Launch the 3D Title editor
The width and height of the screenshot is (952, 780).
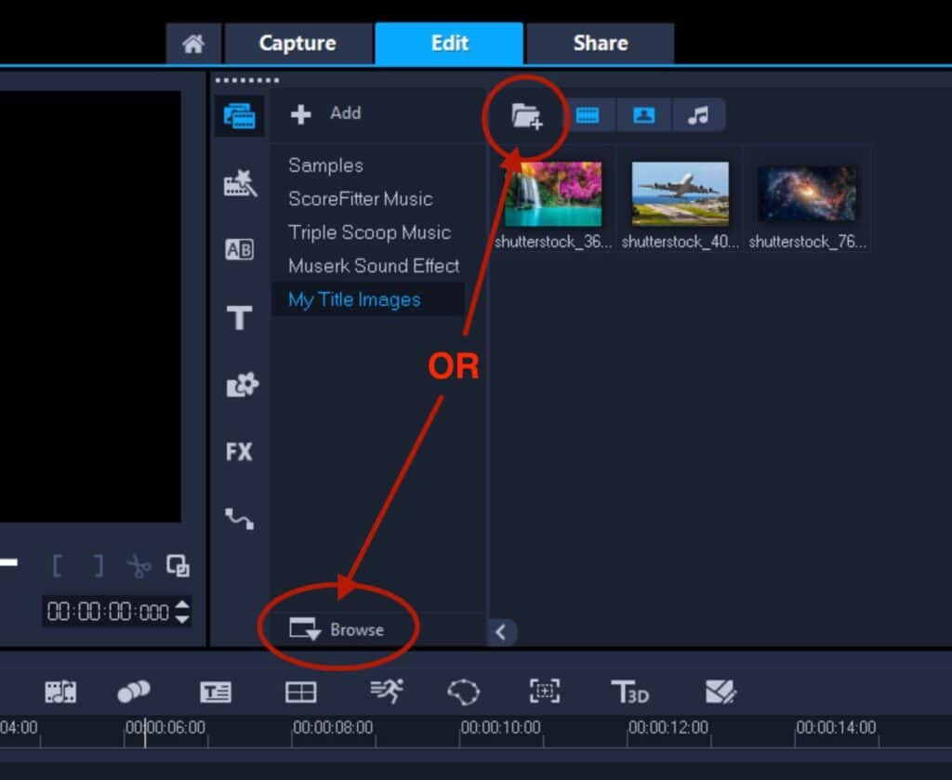tap(630, 691)
